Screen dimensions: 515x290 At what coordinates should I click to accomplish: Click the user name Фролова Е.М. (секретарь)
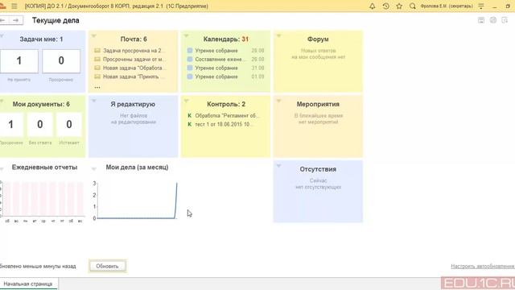447,6
